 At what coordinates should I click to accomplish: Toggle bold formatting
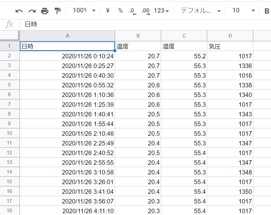[x=267, y=11]
